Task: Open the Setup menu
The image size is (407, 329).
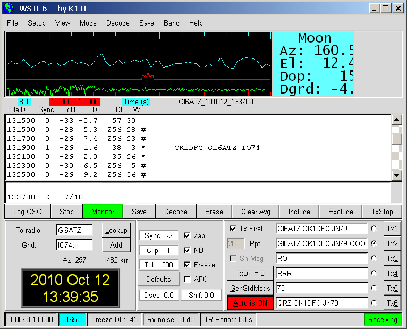Action: click(37, 23)
